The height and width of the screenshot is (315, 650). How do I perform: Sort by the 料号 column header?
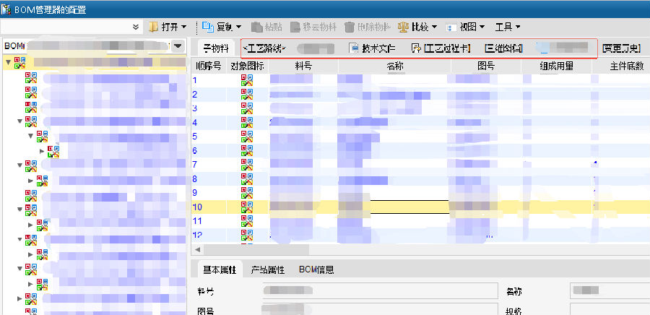pos(303,66)
